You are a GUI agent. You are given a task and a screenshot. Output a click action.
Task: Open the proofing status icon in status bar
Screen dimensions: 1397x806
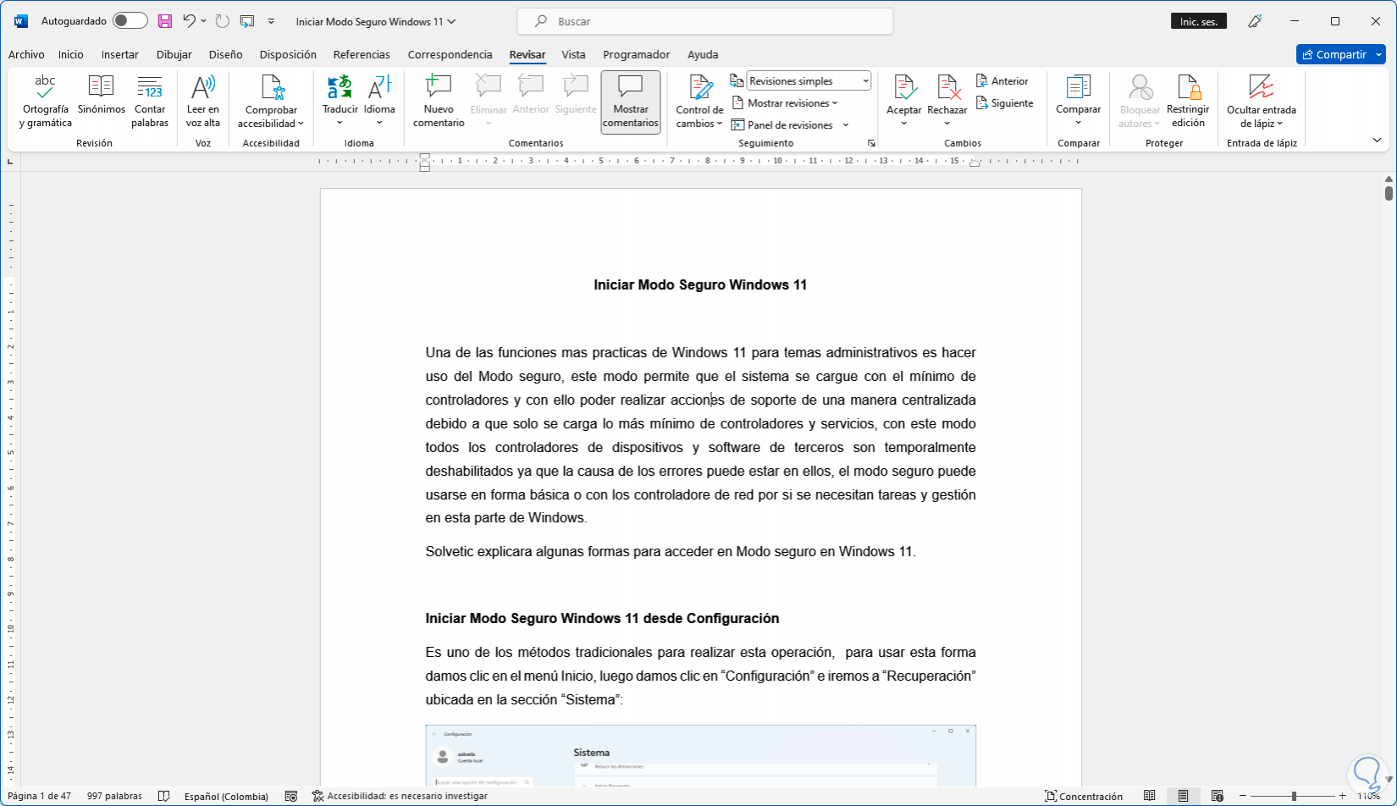(x=164, y=796)
